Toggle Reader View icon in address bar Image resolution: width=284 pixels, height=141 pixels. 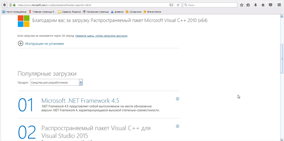pyautogui.click(x=171, y=5)
